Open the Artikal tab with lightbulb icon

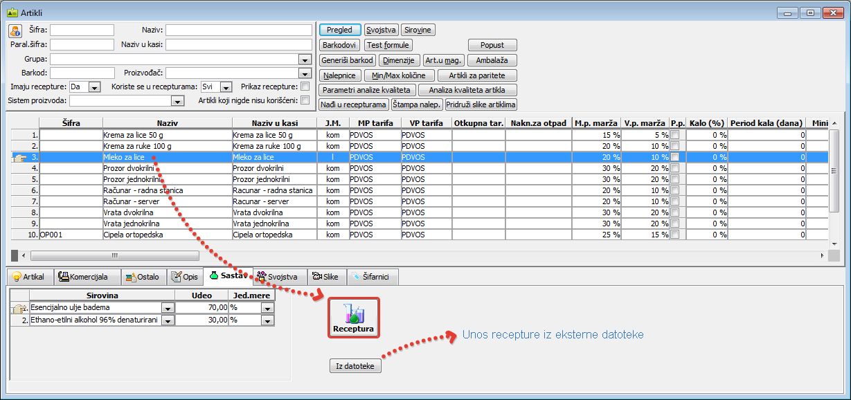[28, 277]
